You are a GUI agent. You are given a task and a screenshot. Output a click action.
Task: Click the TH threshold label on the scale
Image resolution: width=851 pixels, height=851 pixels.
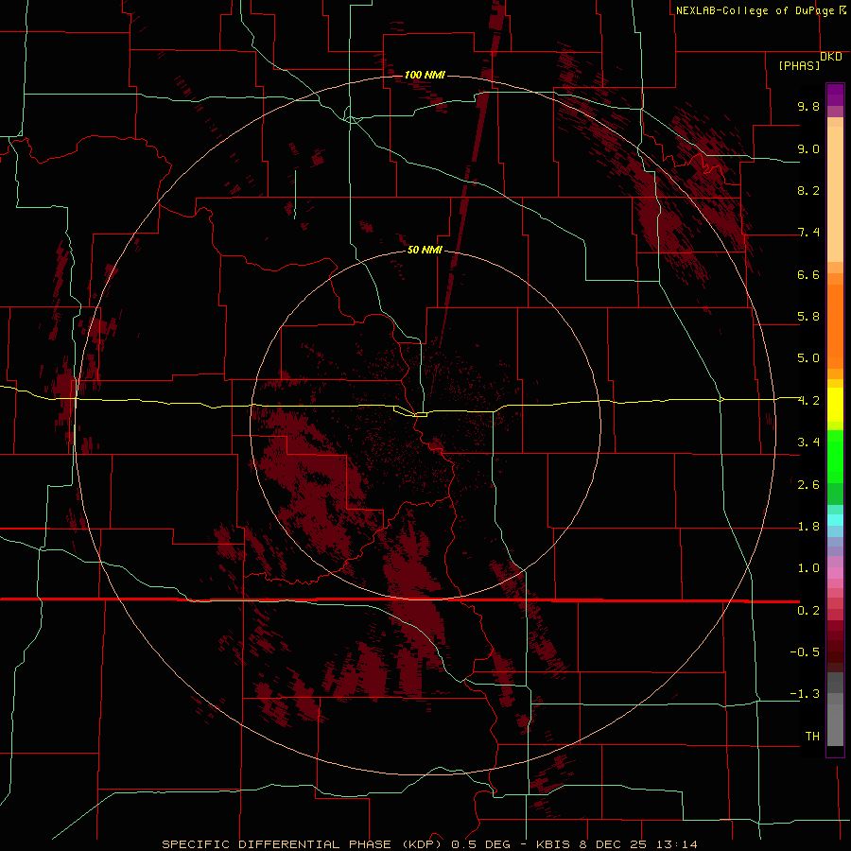point(812,737)
